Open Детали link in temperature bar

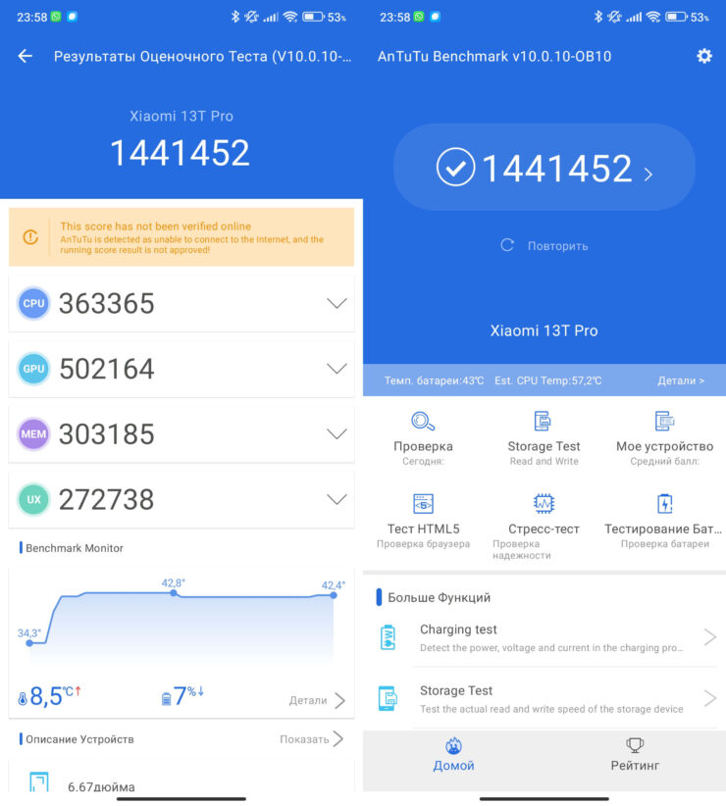(680, 380)
